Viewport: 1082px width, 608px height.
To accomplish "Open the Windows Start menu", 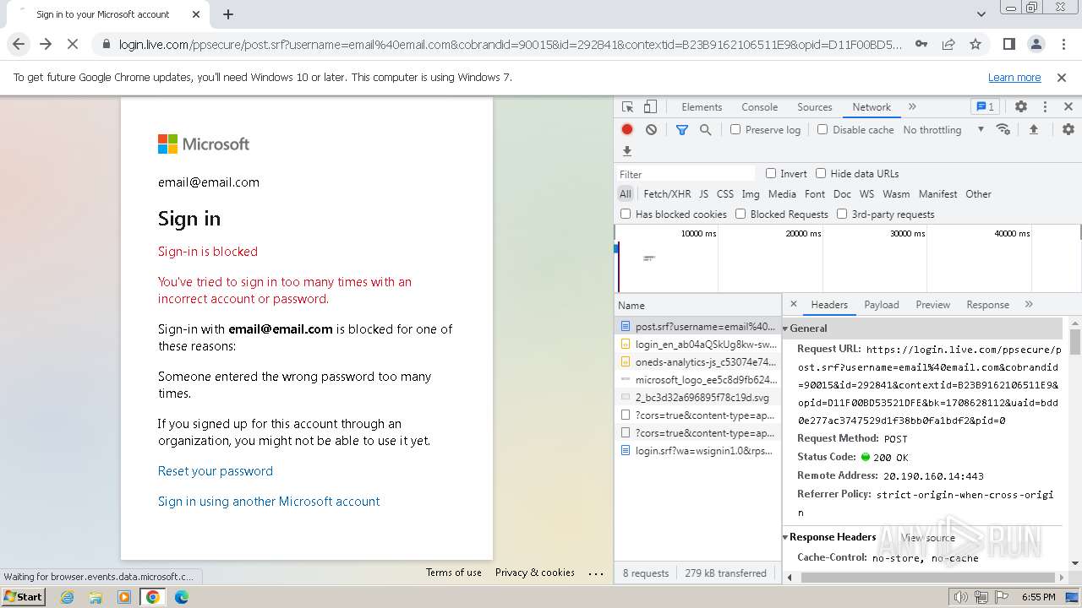I will (23, 597).
